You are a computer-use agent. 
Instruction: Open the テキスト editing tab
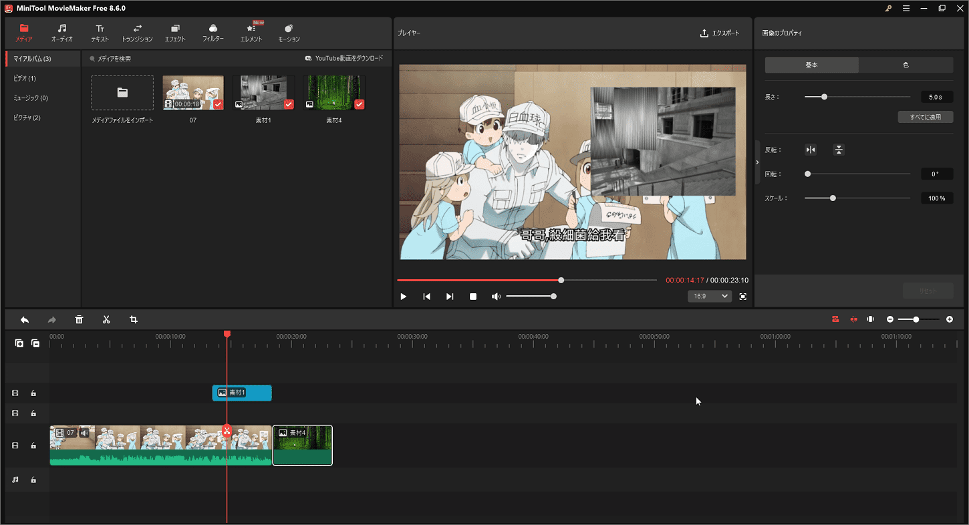(99, 33)
